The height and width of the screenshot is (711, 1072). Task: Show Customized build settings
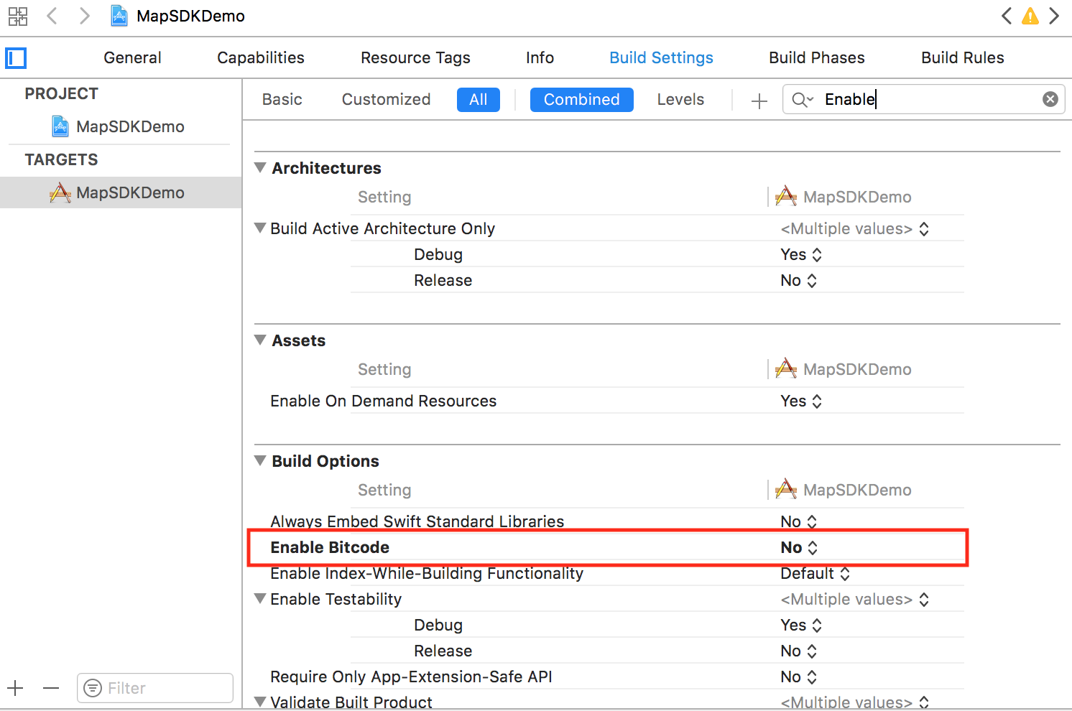386,99
